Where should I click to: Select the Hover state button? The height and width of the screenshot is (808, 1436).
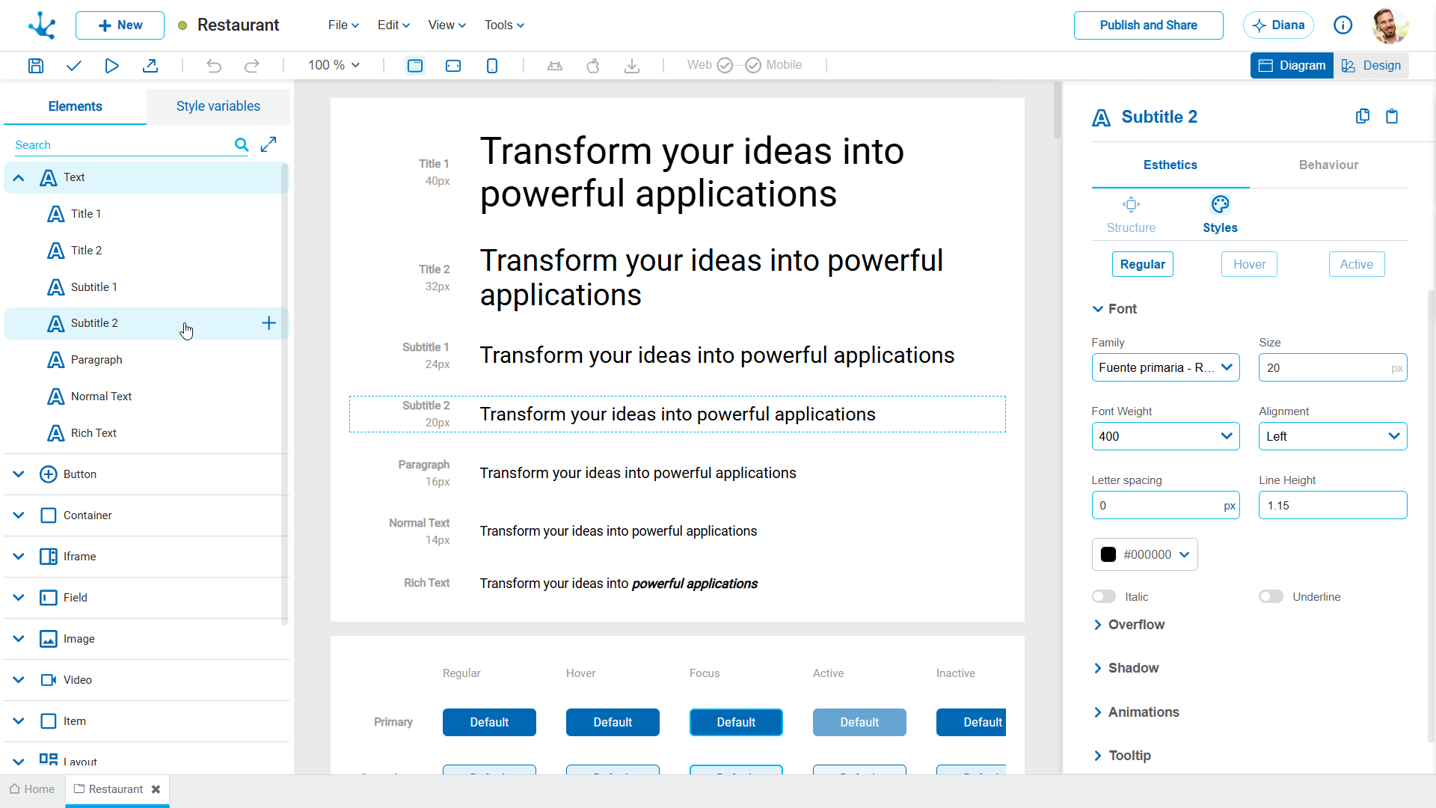pyautogui.click(x=1249, y=264)
